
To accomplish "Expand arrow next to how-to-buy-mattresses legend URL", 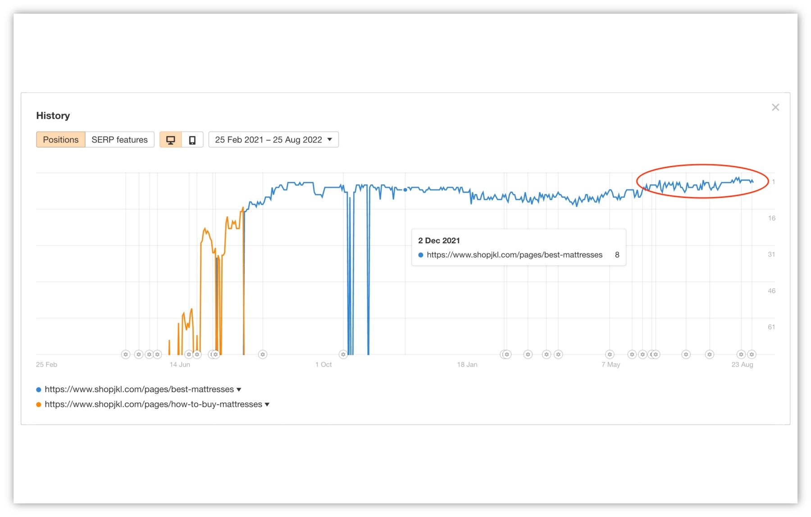I will coord(267,404).
